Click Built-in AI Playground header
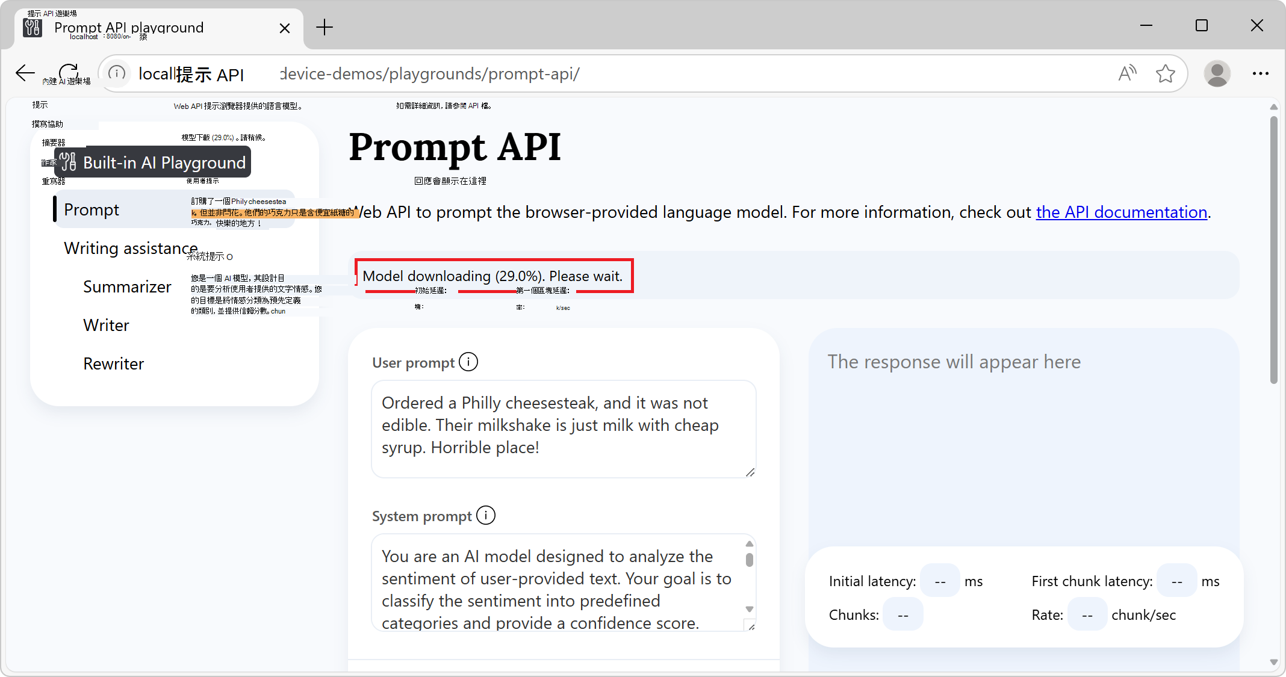Screen dimensions: 1286x677 pyautogui.click(x=154, y=162)
